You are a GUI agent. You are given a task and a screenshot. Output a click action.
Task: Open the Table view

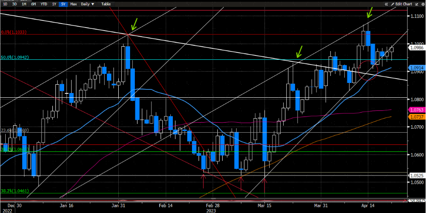tap(106, 4)
